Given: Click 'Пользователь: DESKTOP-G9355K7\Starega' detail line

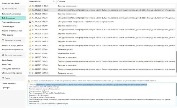Looking at the screenshot, I should [44, 87].
